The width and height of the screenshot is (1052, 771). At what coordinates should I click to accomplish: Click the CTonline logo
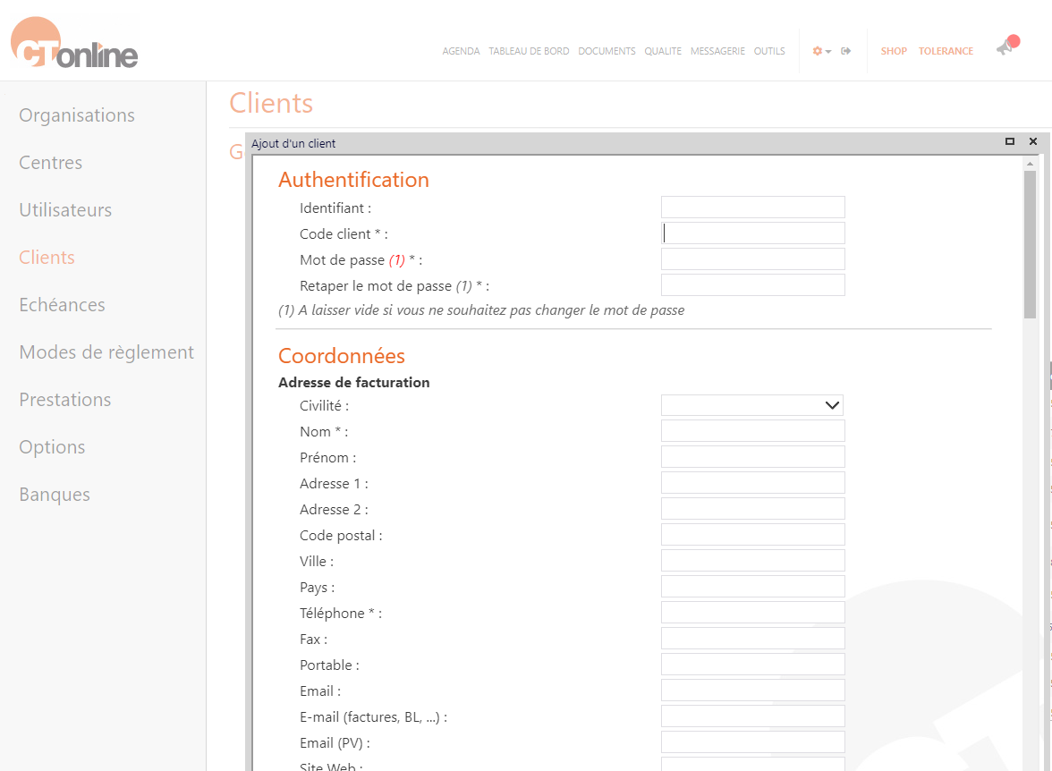tap(73, 41)
